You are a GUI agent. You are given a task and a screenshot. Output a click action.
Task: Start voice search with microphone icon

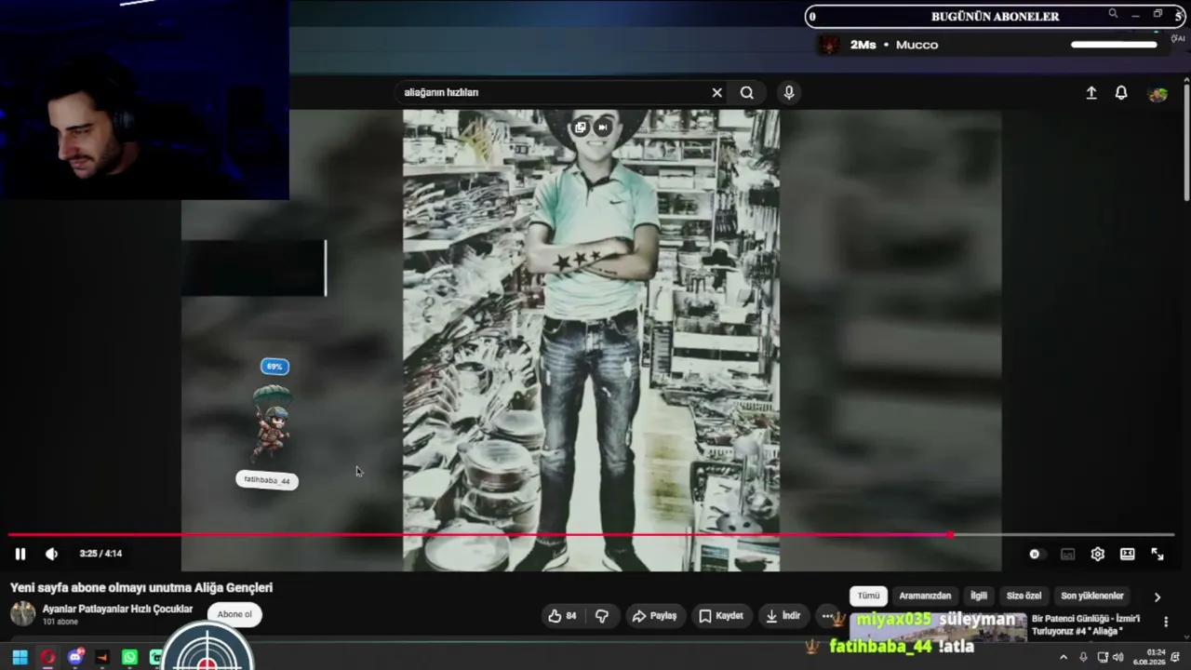pyautogui.click(x=789, y=92)
